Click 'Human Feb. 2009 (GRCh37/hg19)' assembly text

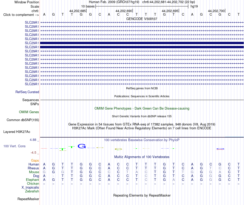click(x=114, y=2)
